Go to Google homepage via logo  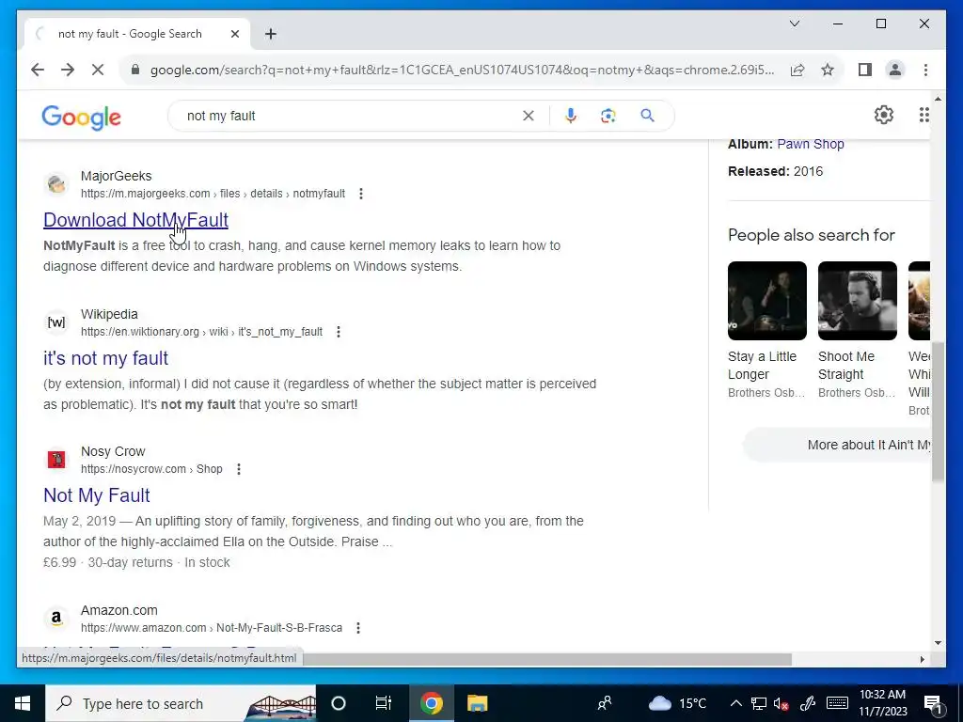81,117
